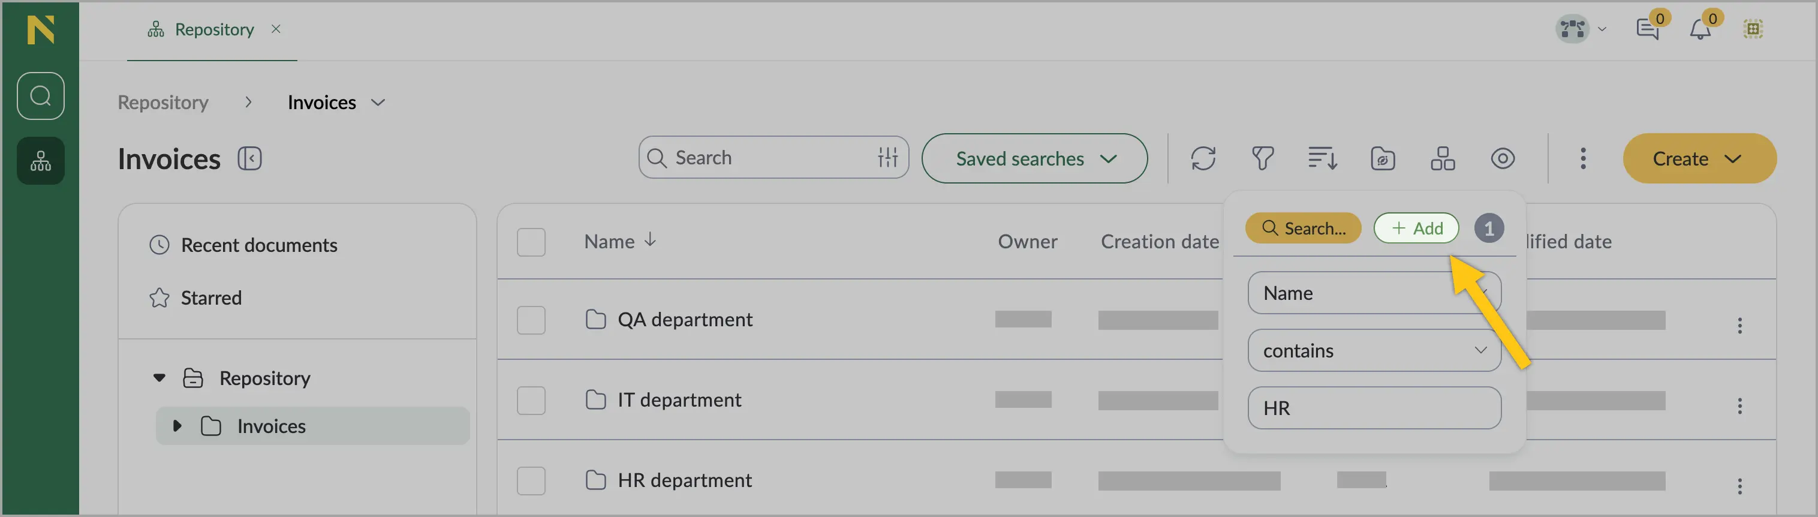
Task: Open the contains operator dropdown
Action: tap(1374, 350)
